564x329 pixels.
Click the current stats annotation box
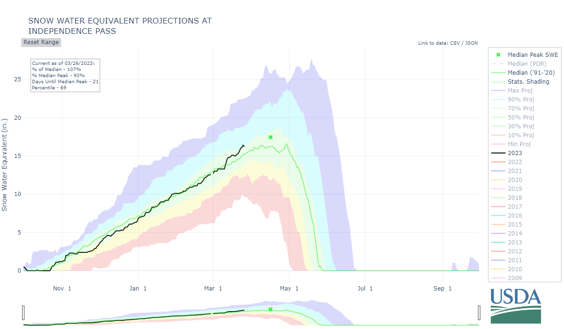65,75
